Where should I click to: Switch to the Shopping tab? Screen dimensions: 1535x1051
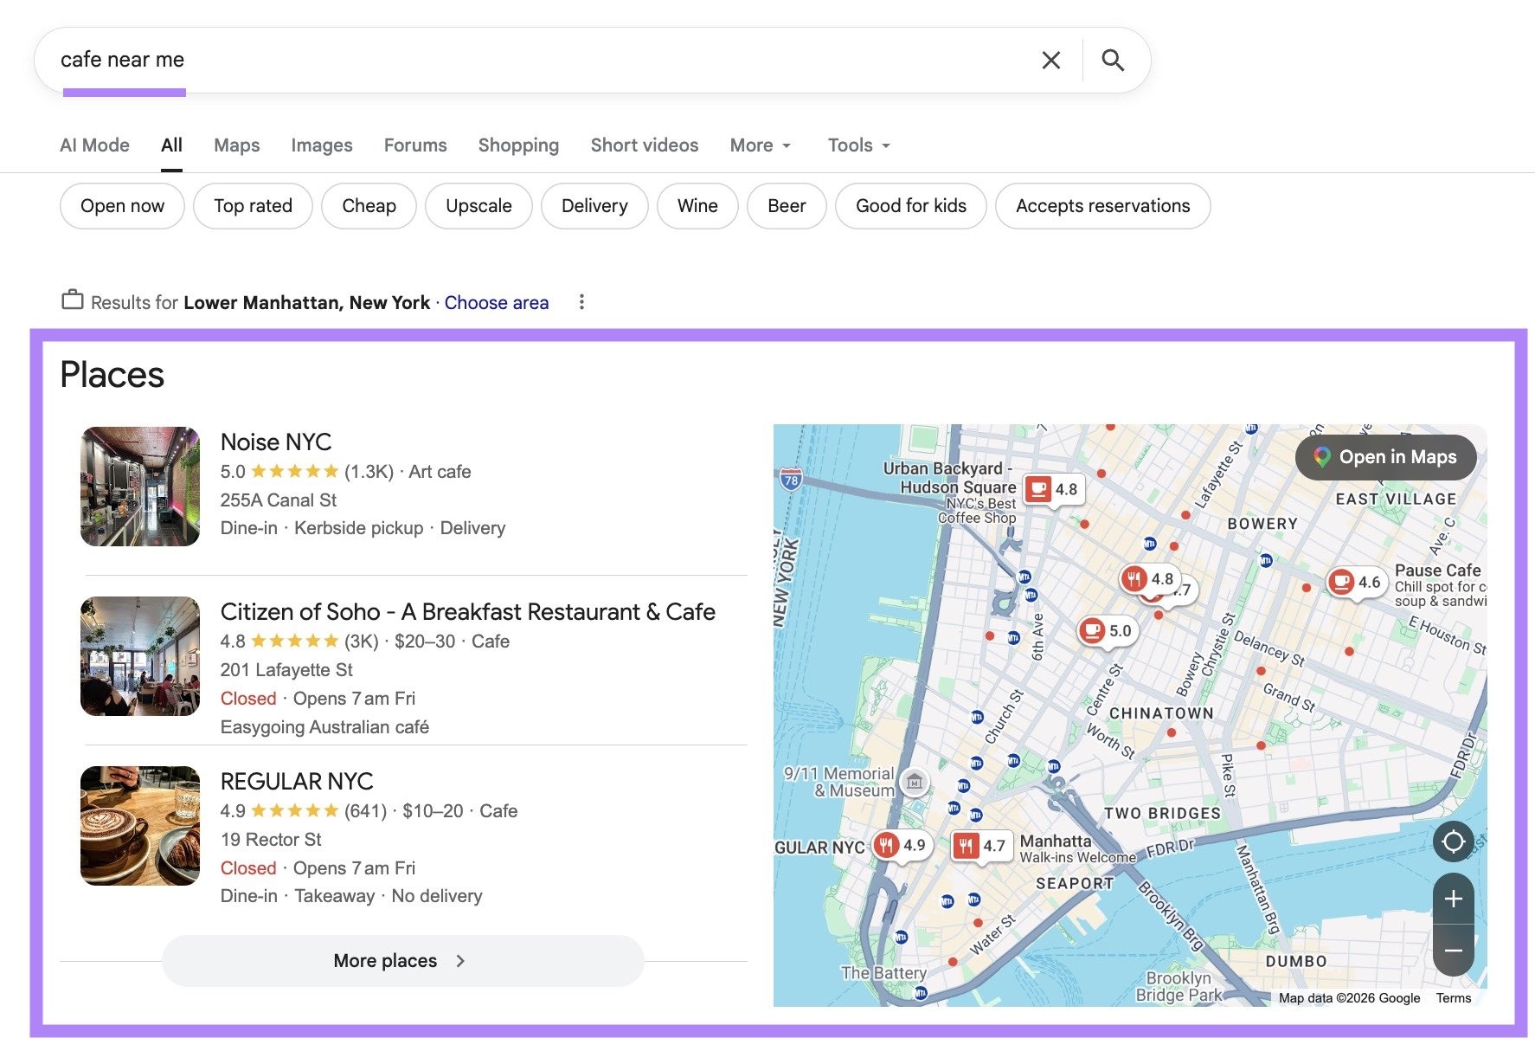pos(518,145)
